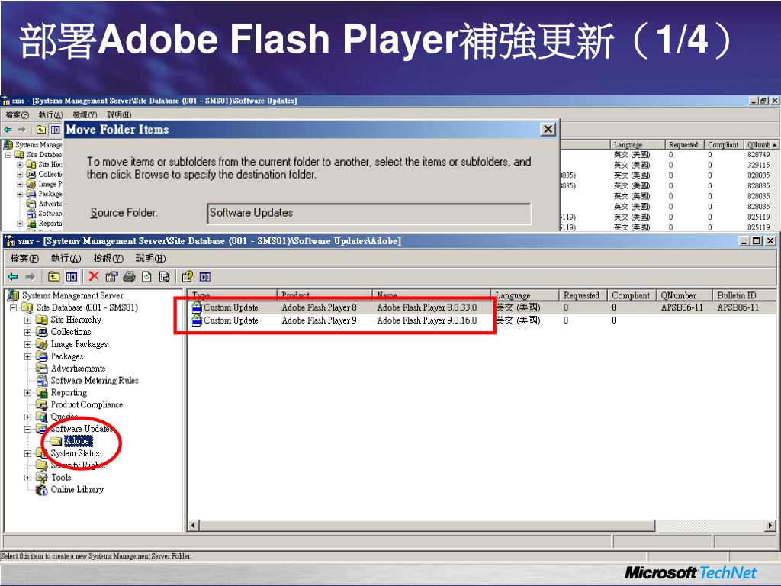781x586 pixels.
Task: Click the Tools node icon
Action: 42,478
